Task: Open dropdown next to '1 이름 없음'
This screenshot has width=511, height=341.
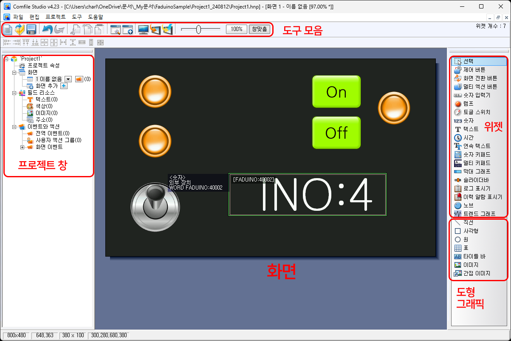Action: point(68,79)
